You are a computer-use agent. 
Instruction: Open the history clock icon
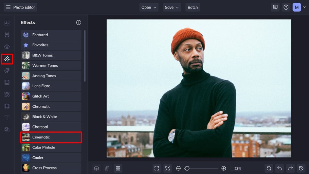(x=301, y=168)
